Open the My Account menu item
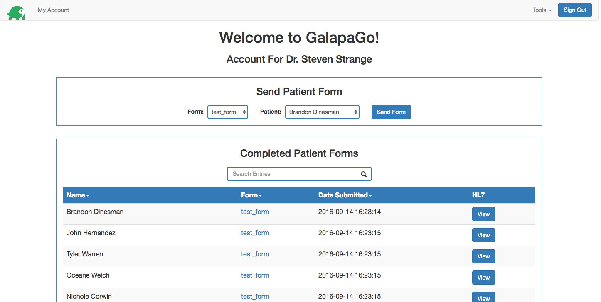 [x=53, y=10]
